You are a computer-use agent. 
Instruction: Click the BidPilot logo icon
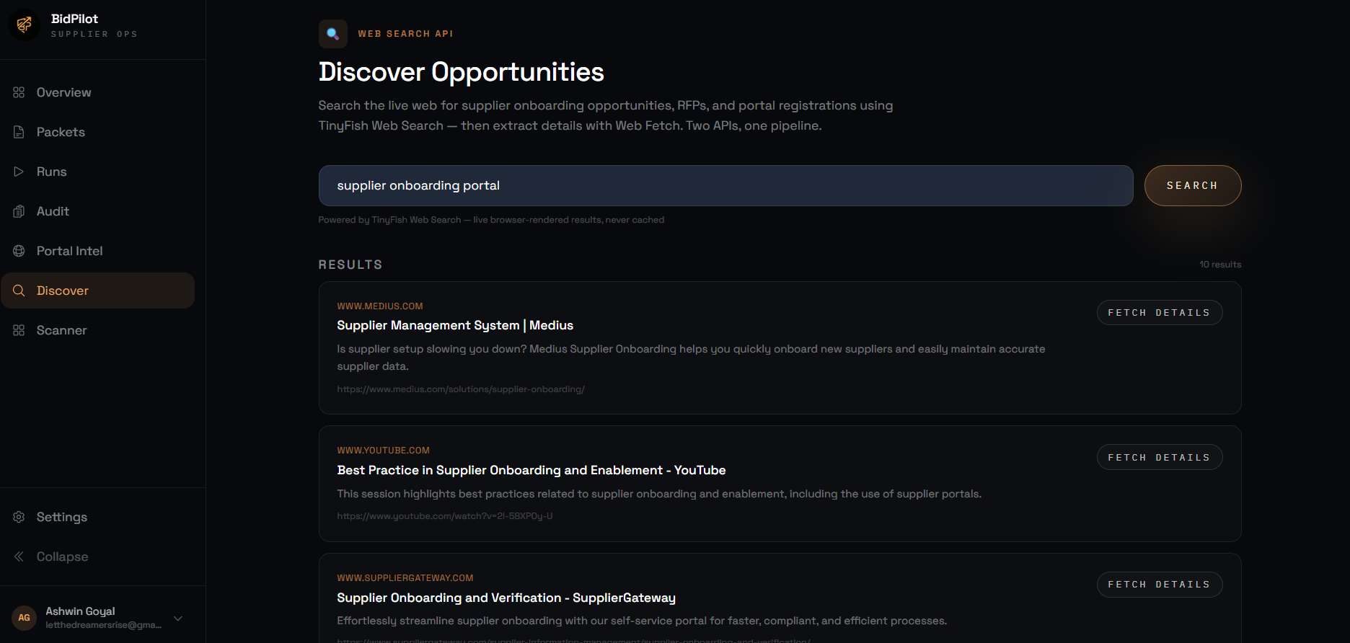point(24,25)
